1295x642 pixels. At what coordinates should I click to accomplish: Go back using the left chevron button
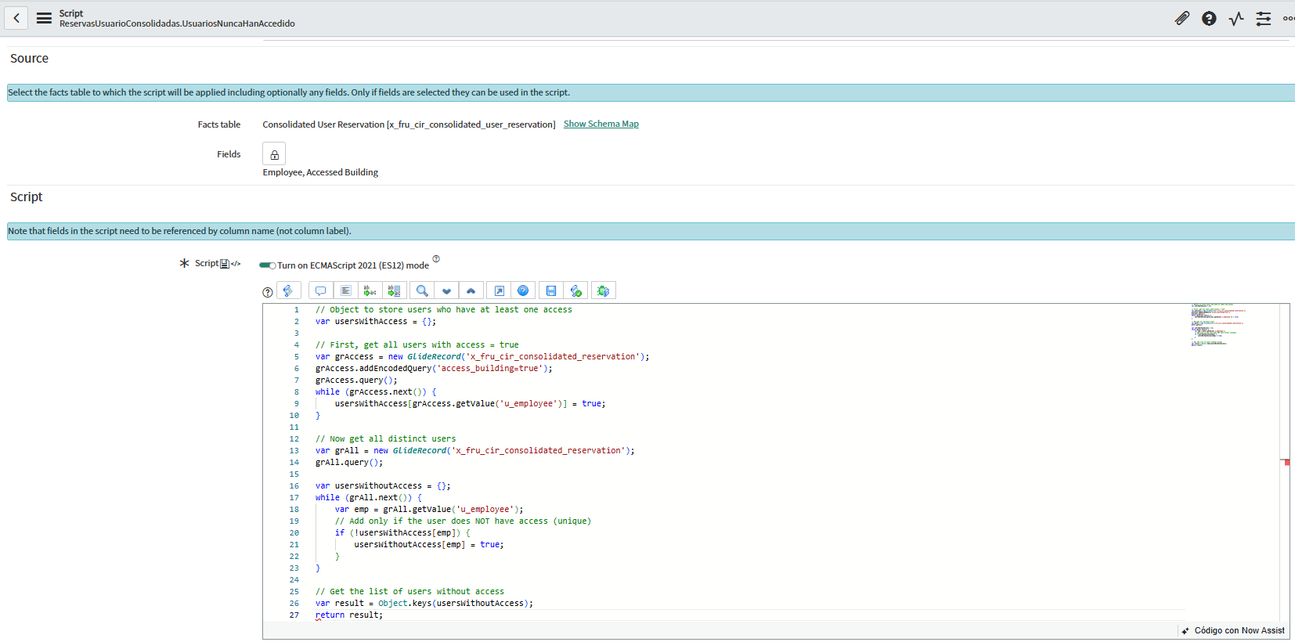(x=16, y=18)
